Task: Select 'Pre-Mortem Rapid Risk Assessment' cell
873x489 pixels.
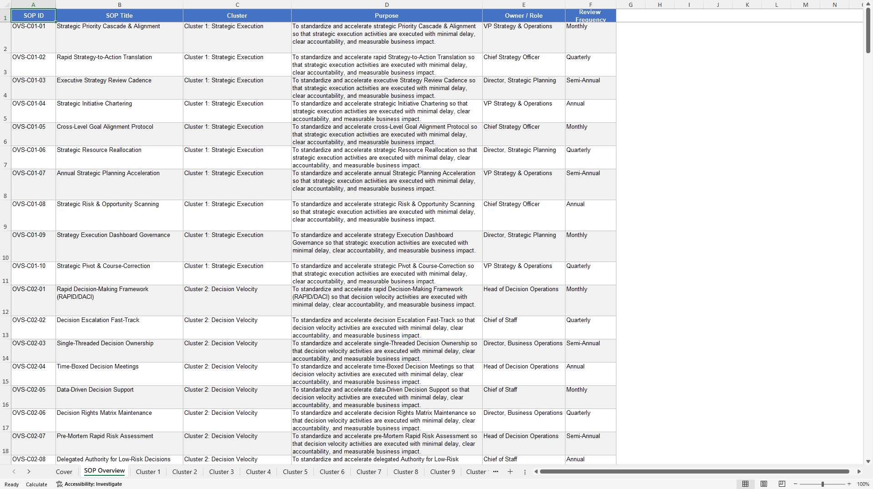Action: coord(119,444)
